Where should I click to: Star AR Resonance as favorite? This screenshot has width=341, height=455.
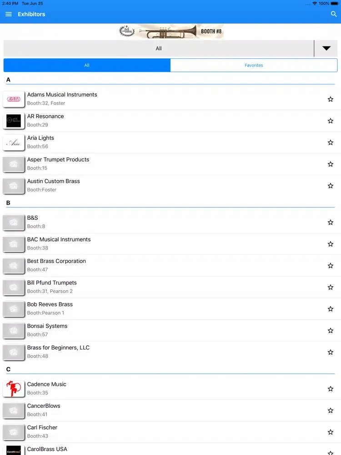331,121
